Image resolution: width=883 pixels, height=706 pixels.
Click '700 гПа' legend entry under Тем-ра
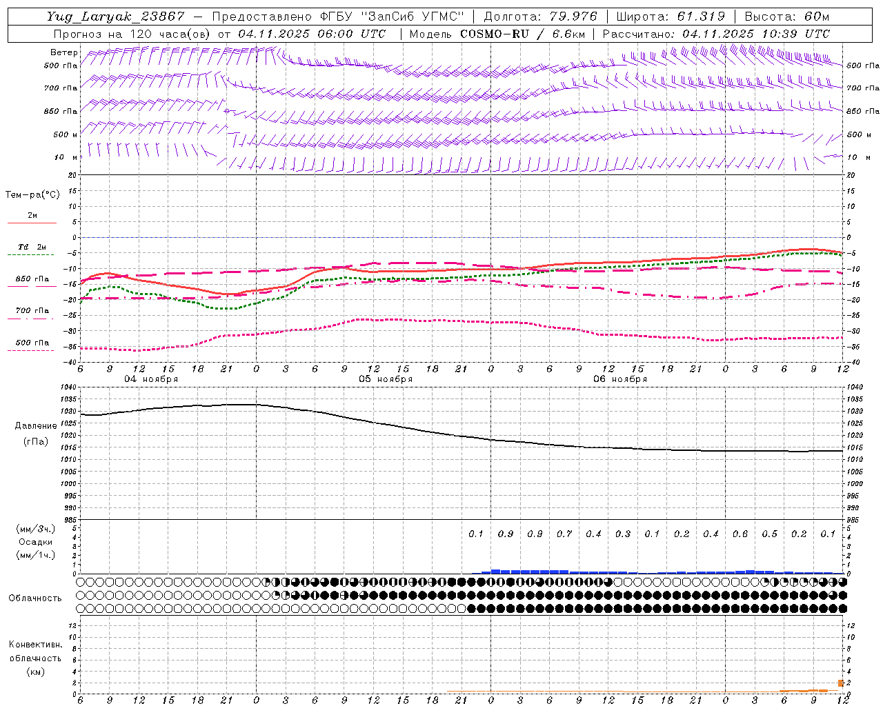[32, 311]
